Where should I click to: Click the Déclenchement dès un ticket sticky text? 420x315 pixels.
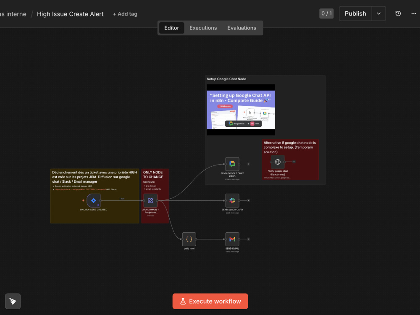(94, 177)
